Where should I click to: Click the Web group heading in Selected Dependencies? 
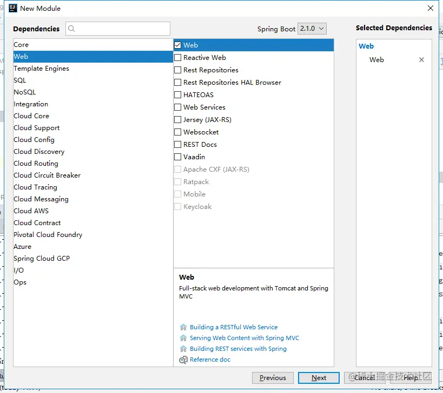coord(366,46)
